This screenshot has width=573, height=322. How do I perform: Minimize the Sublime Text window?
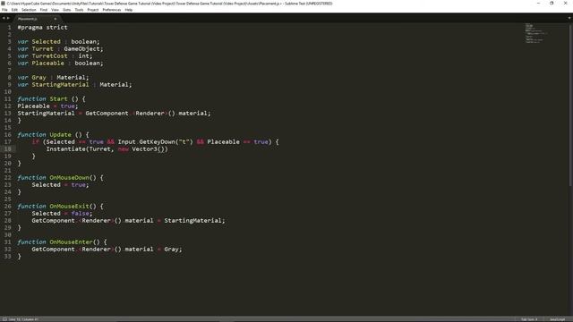(x=538, y=4)
